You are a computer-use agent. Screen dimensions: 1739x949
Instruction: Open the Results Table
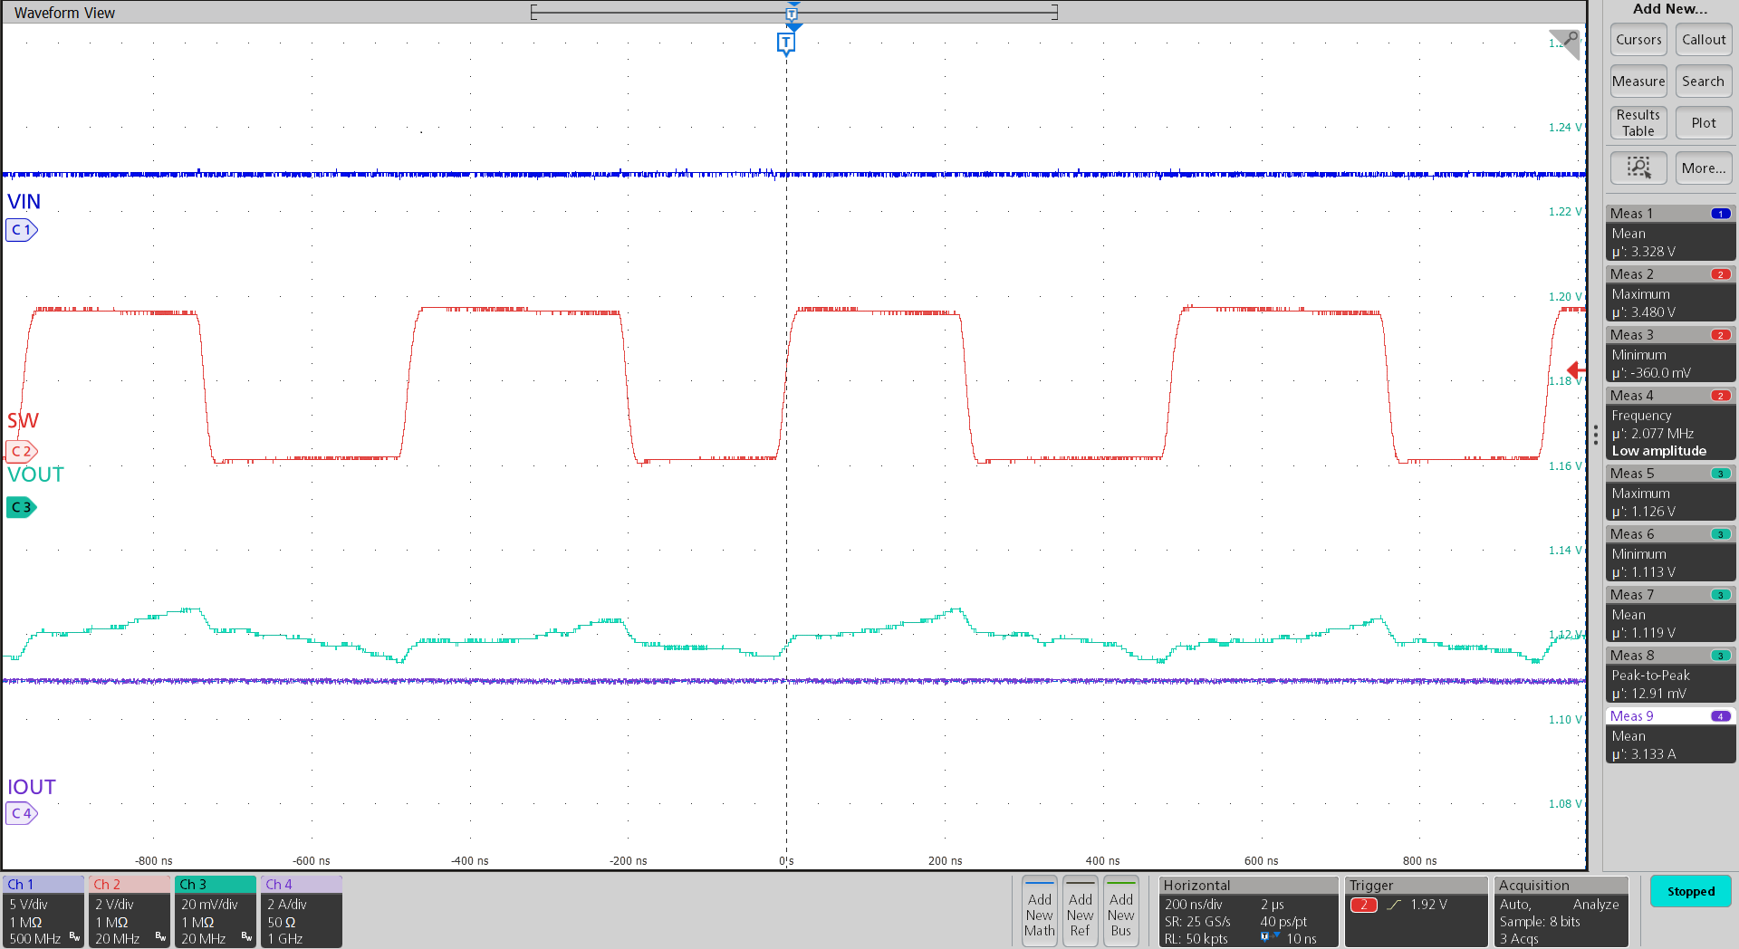click(1638, 123)
